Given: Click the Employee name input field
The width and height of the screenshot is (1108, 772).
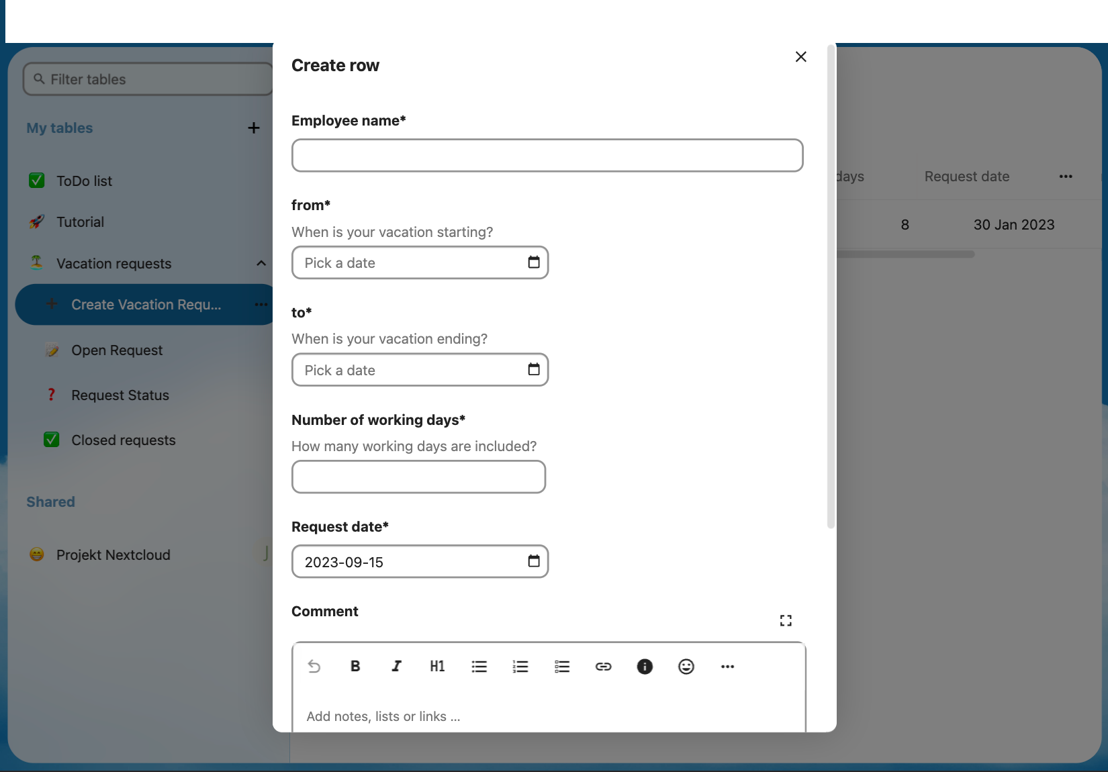Looking at the screenshot, I should [x=547, y=156].
